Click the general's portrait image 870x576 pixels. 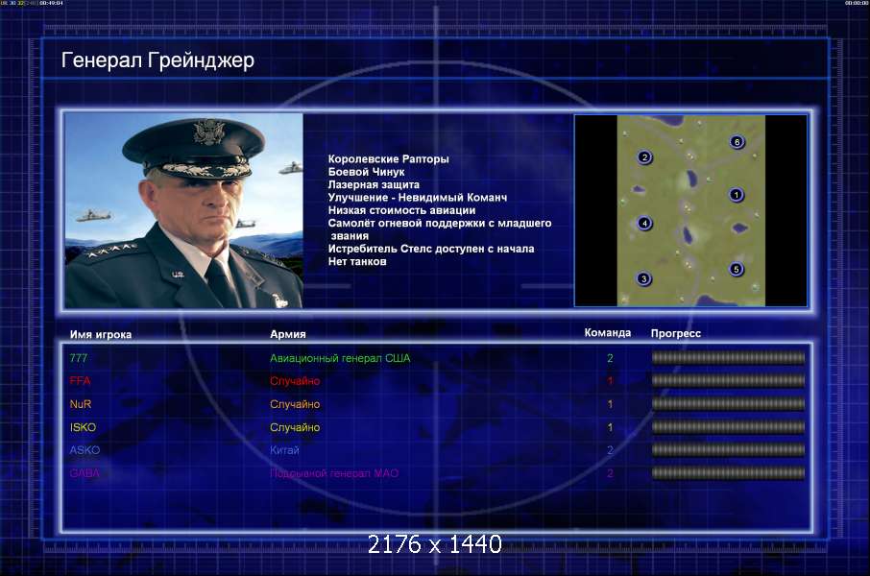pyautogui.click(x=183, y=210)
